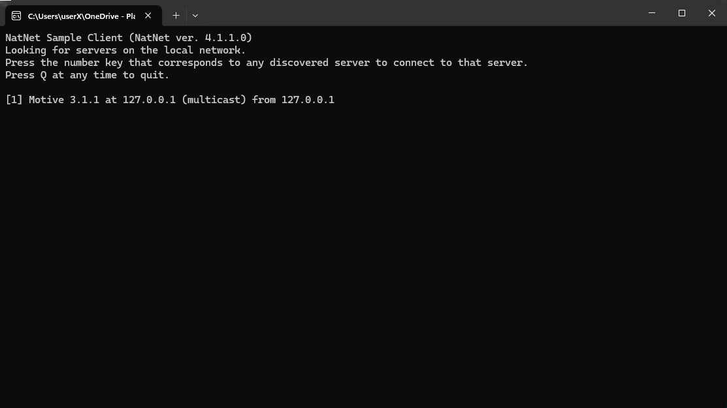Image resolution: width=727 pixels, height=408 pixels.
Task: Close the current terminal tab
Action: (148, 16)
